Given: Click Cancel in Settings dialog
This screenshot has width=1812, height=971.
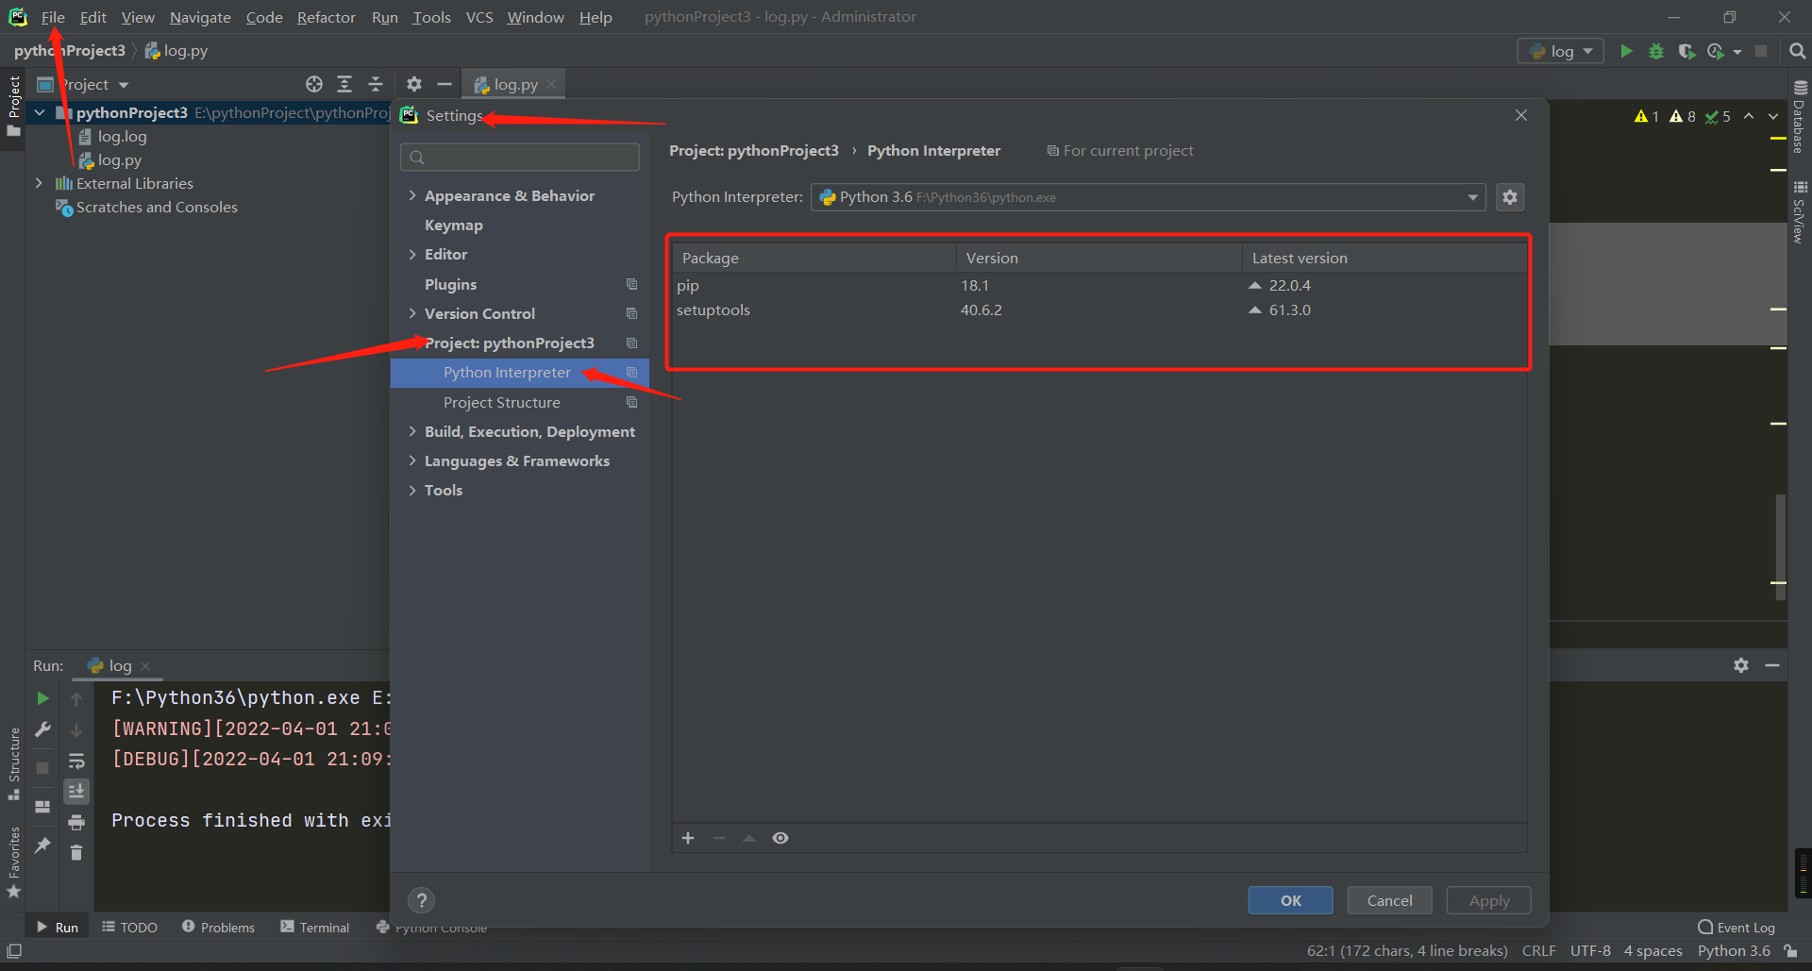Looking at the screenshot, I should tap(1390, 900).
